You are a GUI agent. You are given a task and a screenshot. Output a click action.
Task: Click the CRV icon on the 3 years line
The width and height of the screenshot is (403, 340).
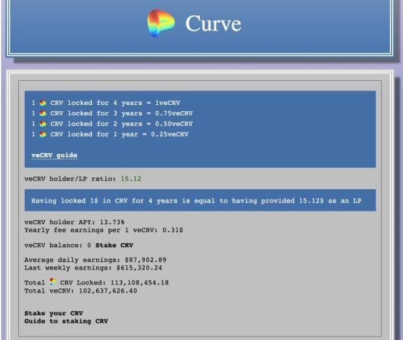(43, 114)
